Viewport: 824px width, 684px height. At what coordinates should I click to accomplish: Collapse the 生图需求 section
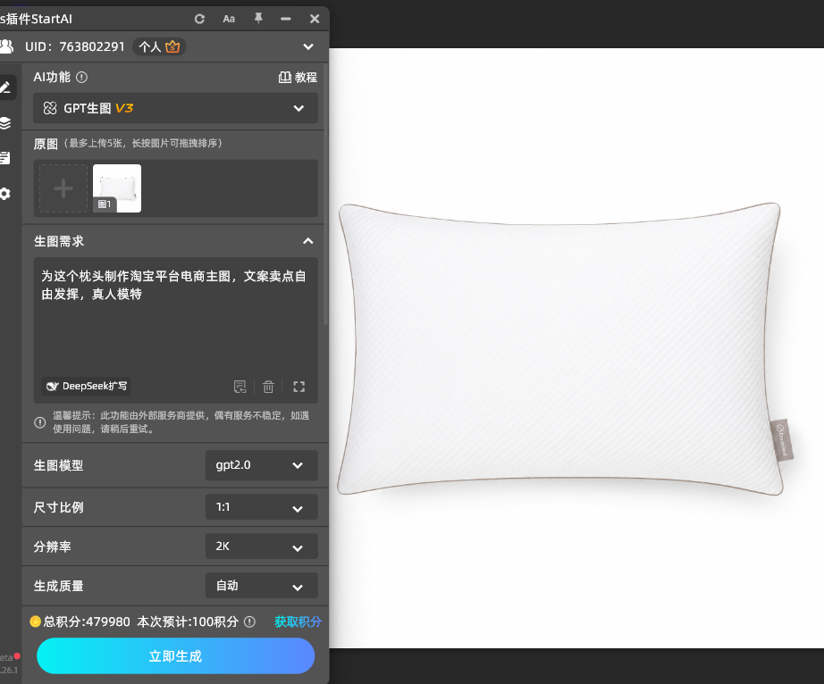point(308,241)
